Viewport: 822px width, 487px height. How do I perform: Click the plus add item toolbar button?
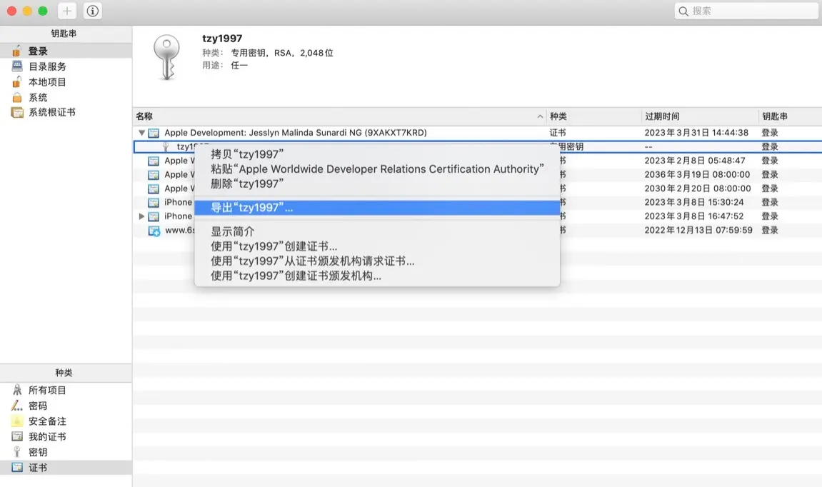tap(66, 11)
